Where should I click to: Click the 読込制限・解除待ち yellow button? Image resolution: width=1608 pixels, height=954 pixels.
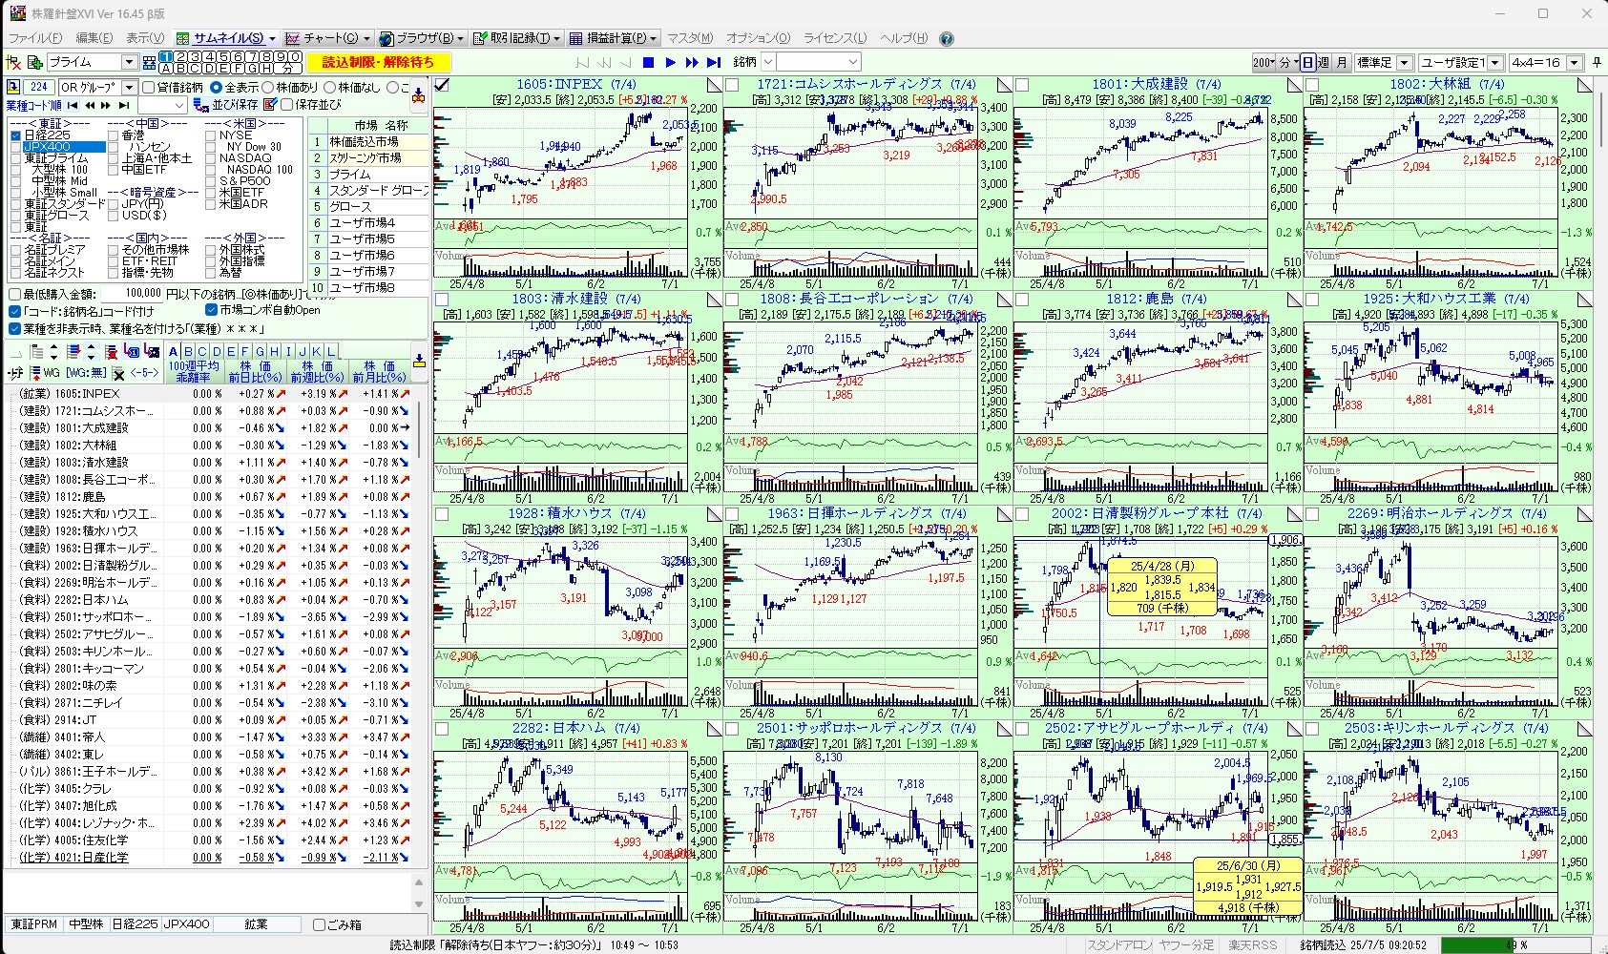[x=379, y=62]
